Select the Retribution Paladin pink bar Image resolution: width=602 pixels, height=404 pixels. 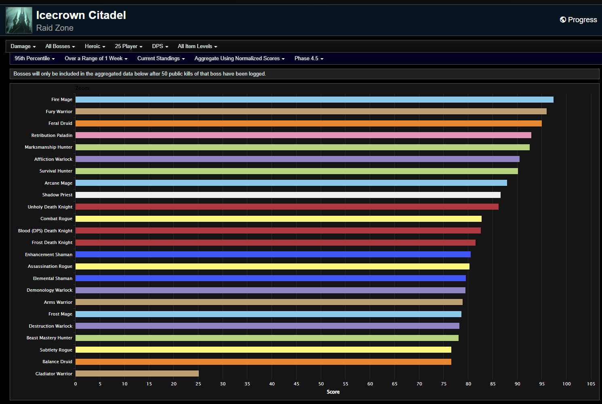(303, 135)
